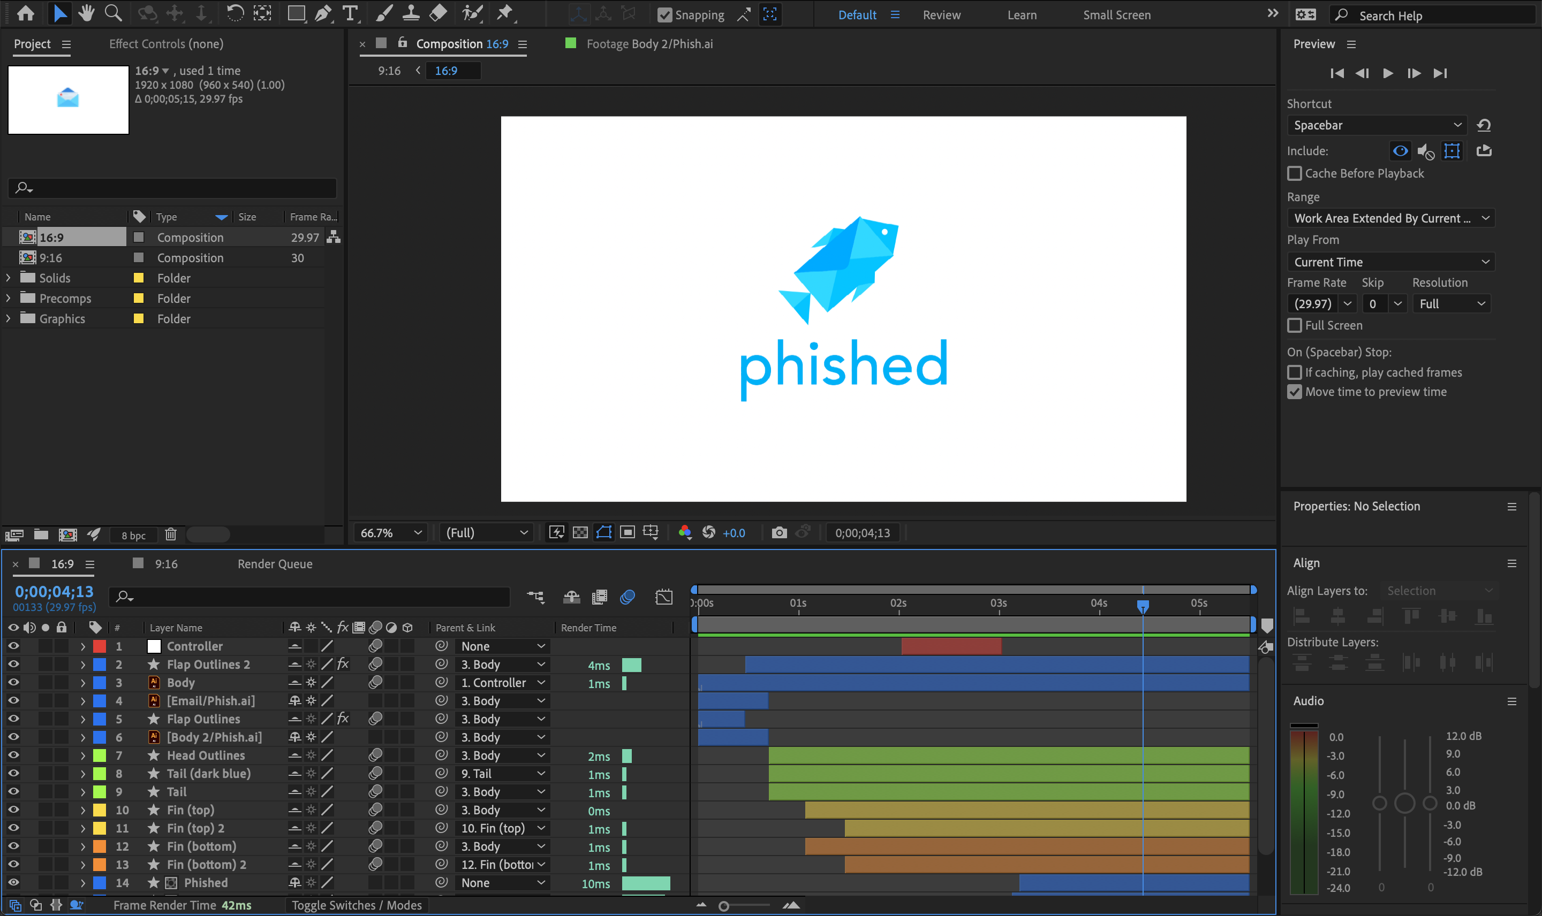Switch to Small Screen workspace

click(1116, 15)
